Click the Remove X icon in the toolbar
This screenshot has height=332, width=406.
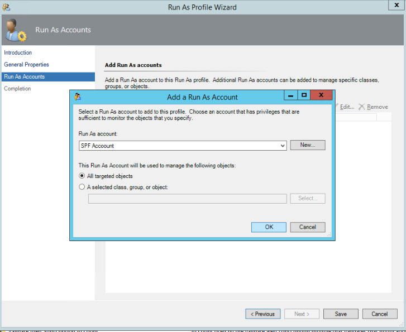pyautogui.click(x=362, y=107)
